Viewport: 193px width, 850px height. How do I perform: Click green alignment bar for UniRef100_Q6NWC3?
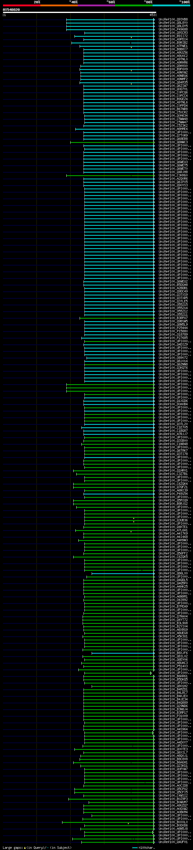pyautogui.click(x=112, y=142)
